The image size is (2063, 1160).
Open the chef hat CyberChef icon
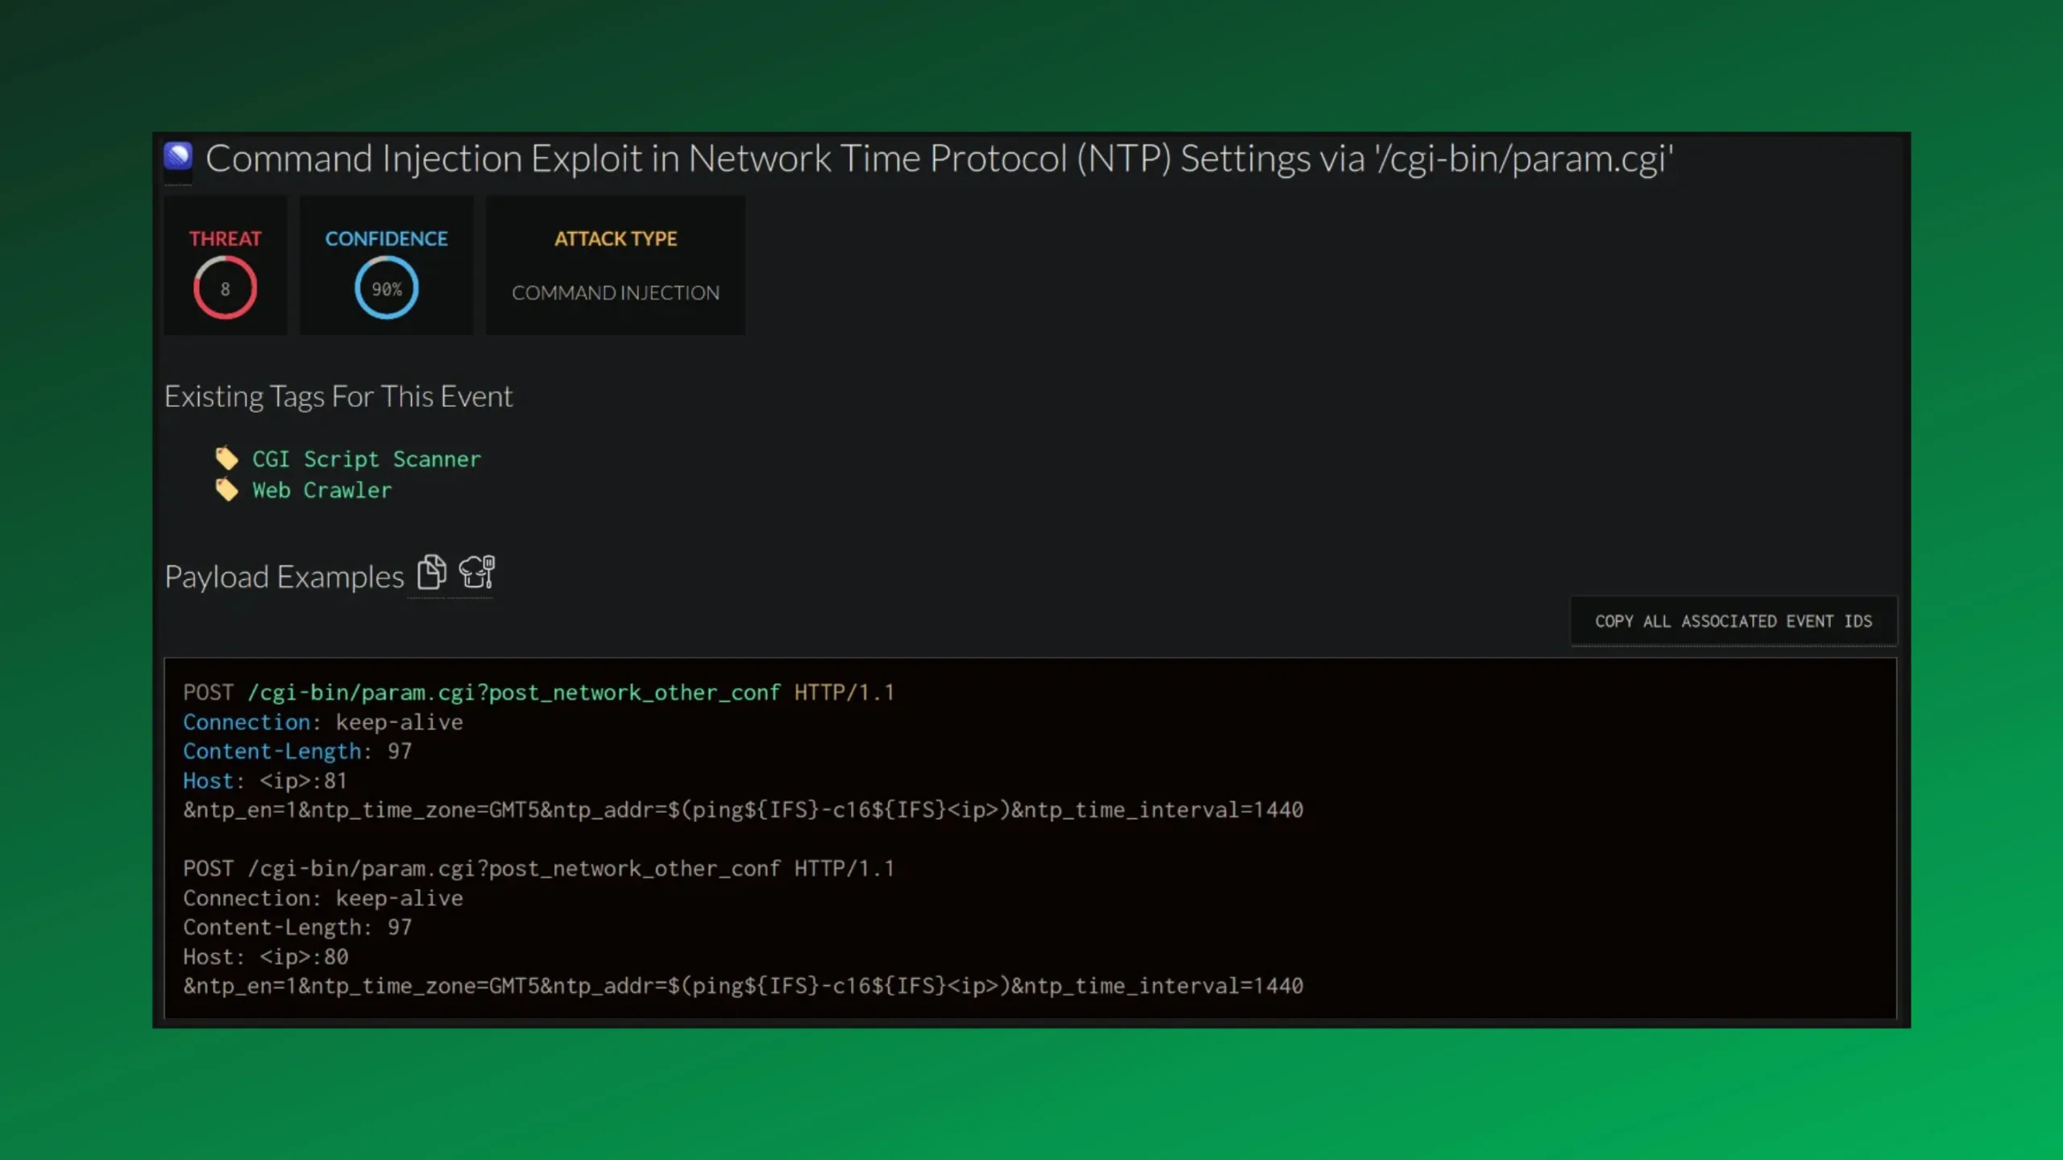pyautogui.click(x=476, y=574)
